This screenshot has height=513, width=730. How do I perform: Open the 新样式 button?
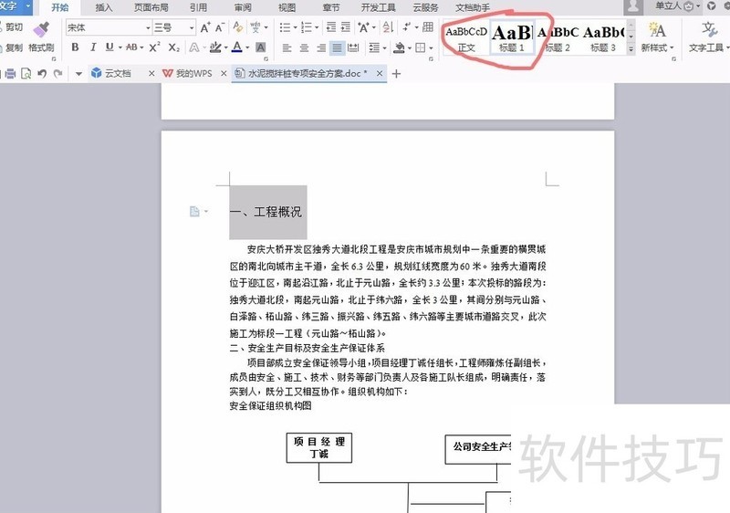click(657, 37)
